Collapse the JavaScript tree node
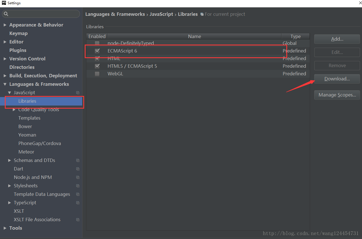 click(10, 93)
